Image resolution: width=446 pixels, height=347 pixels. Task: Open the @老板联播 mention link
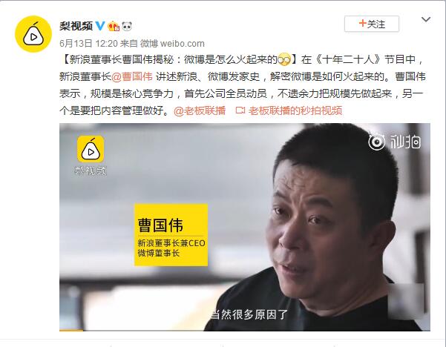coord(200,110)
